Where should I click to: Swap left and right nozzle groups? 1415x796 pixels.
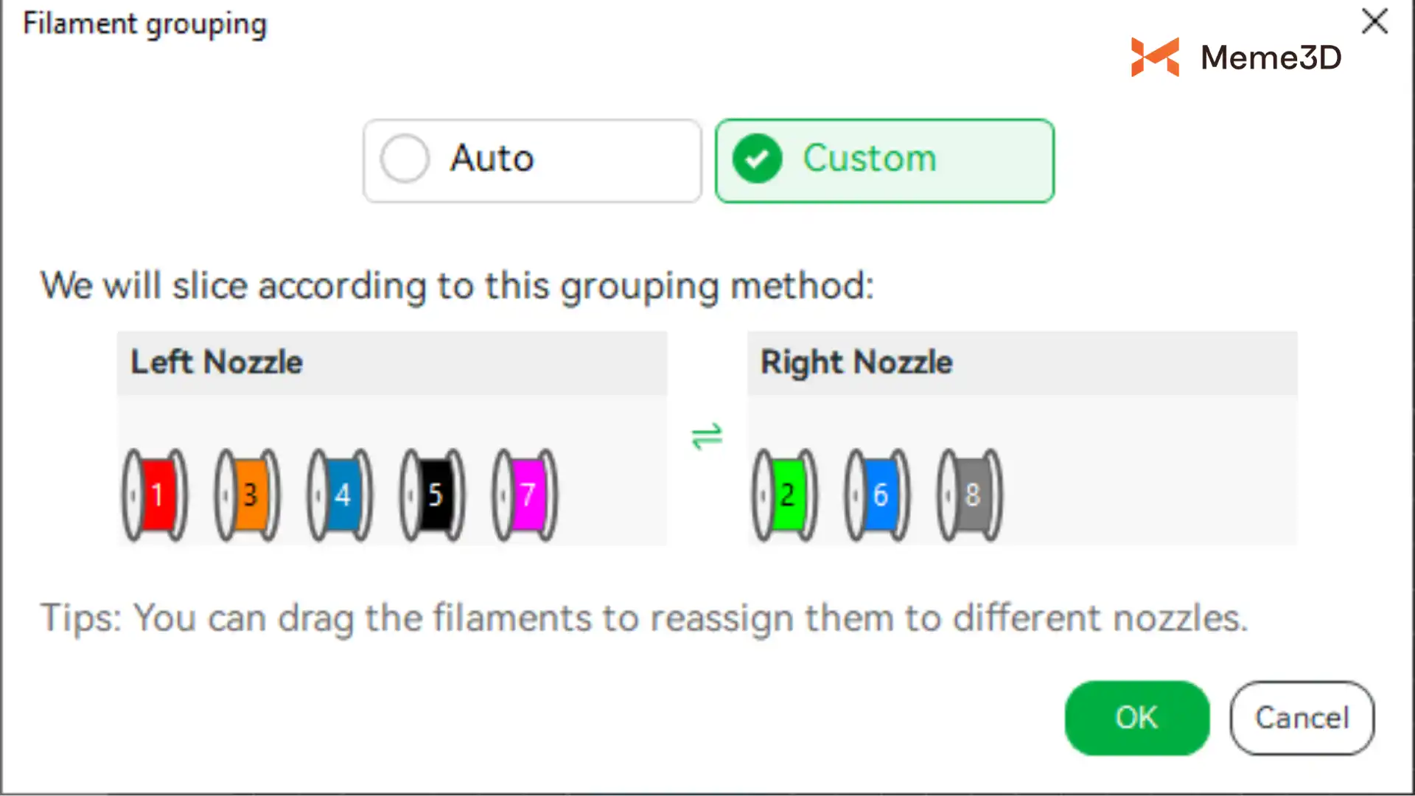707,436
